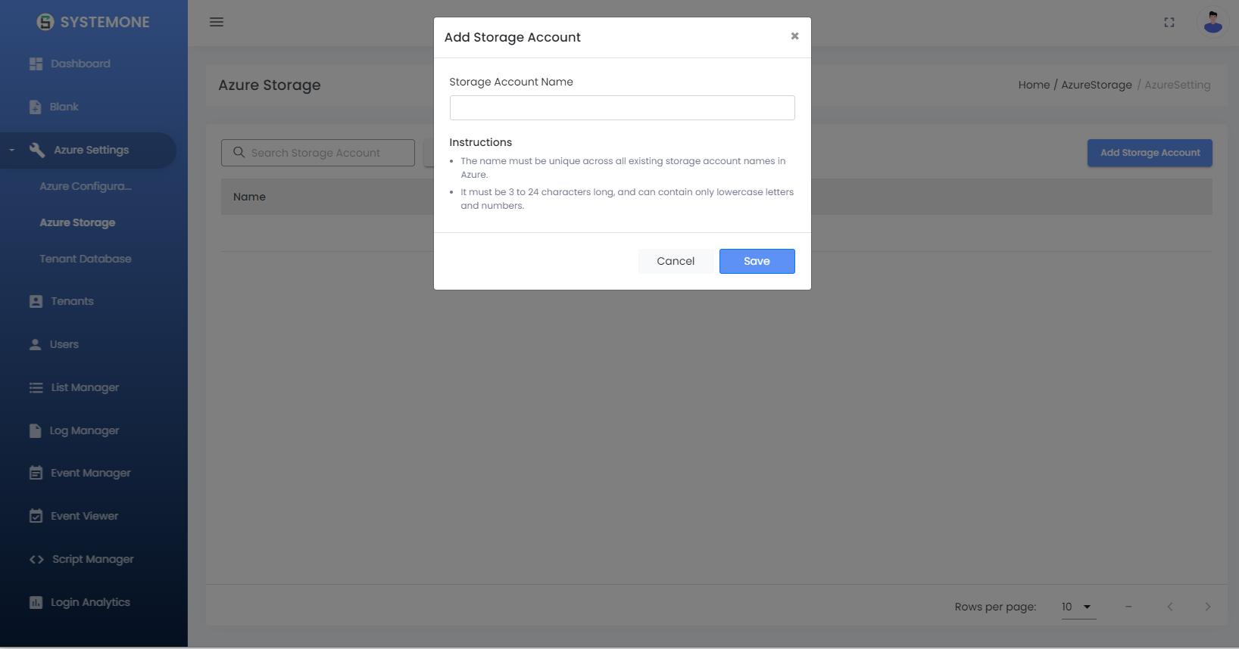Collapse the Azure Settings menu arrow
Image resolution: width=1239 pixels, height=649 pixels.
pyautogui.click(x=12, y=151)
